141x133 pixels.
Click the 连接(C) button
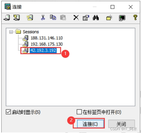(90, 124)
